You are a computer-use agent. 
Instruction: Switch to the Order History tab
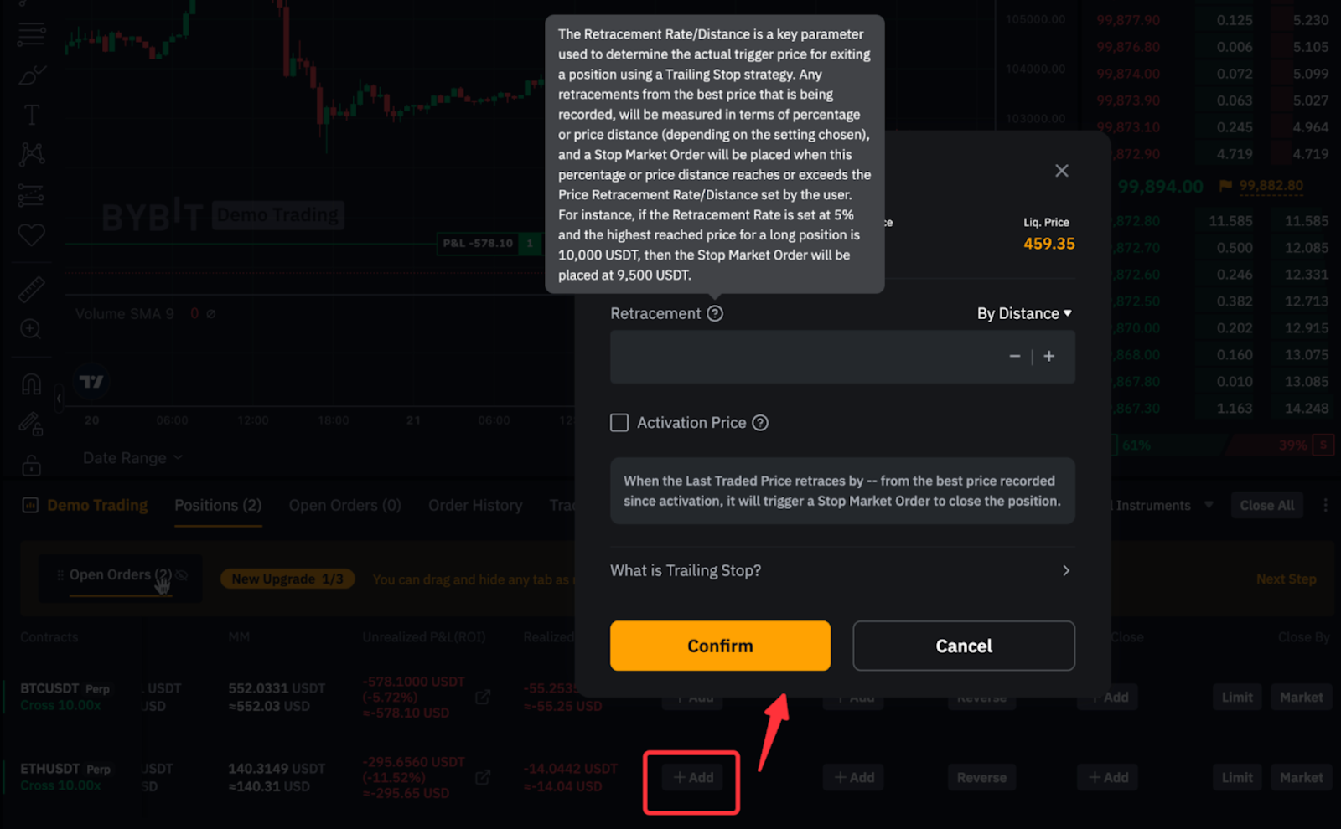pyautogui.click(x=475, y=505)
